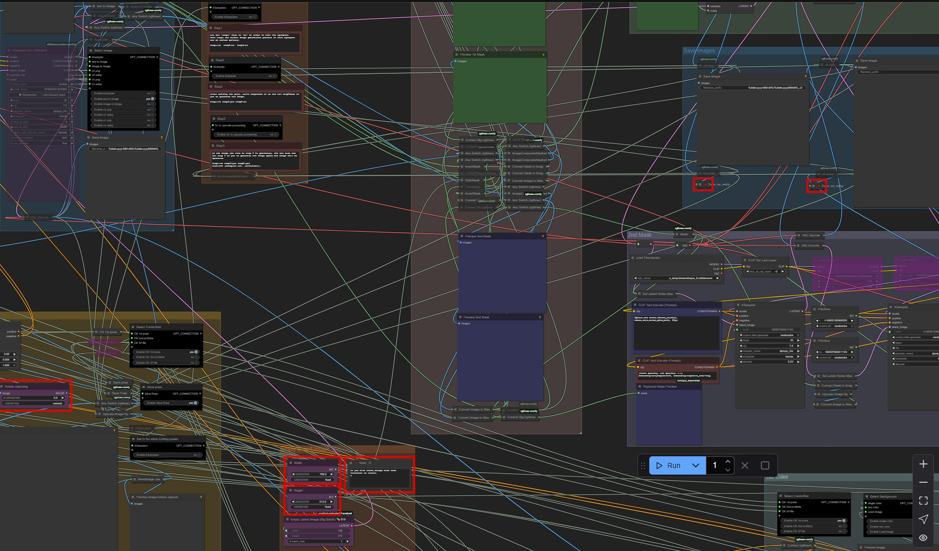Zoom out with the minus canvas icon
939x551 pixels.
(923, 482)
